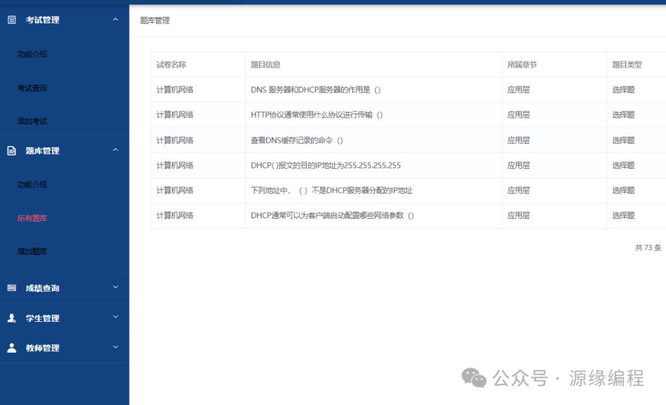Expand the 教师管理 menu chevron
This screenshot has width=666, height=405.
[x=115, y=347]
